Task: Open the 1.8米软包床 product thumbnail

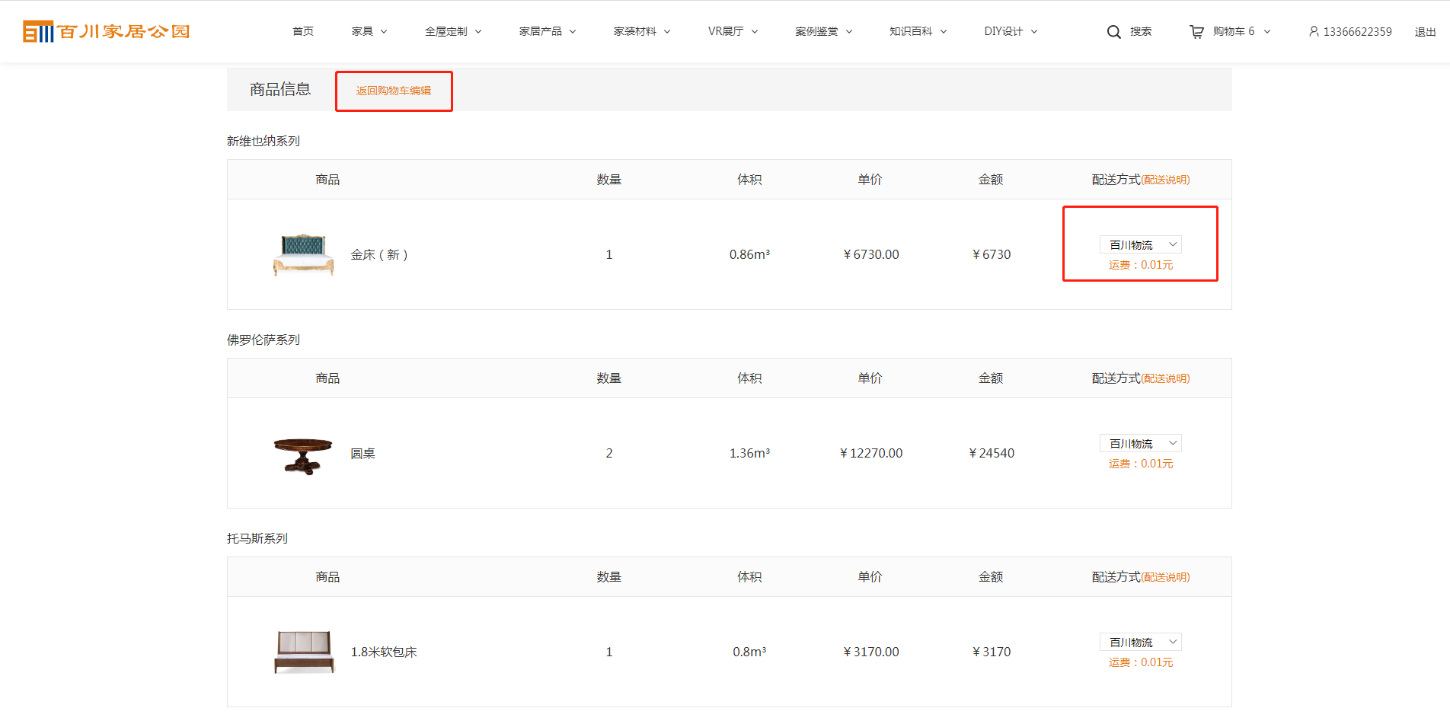Action: pyautogui.click(x=304, y=652)
